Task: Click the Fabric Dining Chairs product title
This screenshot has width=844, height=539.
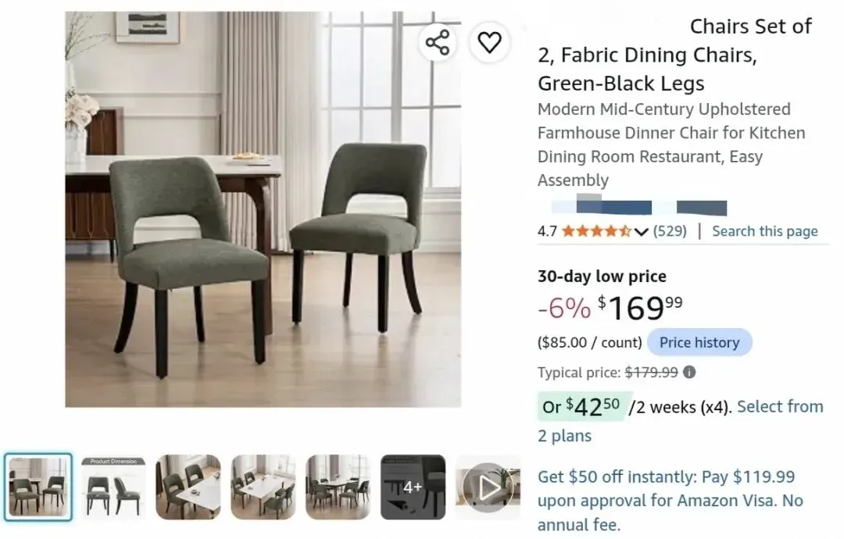Action: 674,55
